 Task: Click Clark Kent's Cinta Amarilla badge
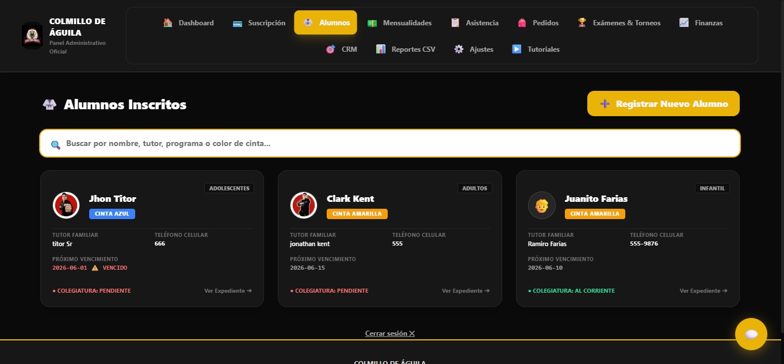coord(357,214)
